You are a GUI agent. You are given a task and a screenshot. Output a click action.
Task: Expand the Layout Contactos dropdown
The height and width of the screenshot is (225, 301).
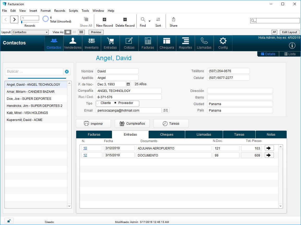[x=46, y=32]
